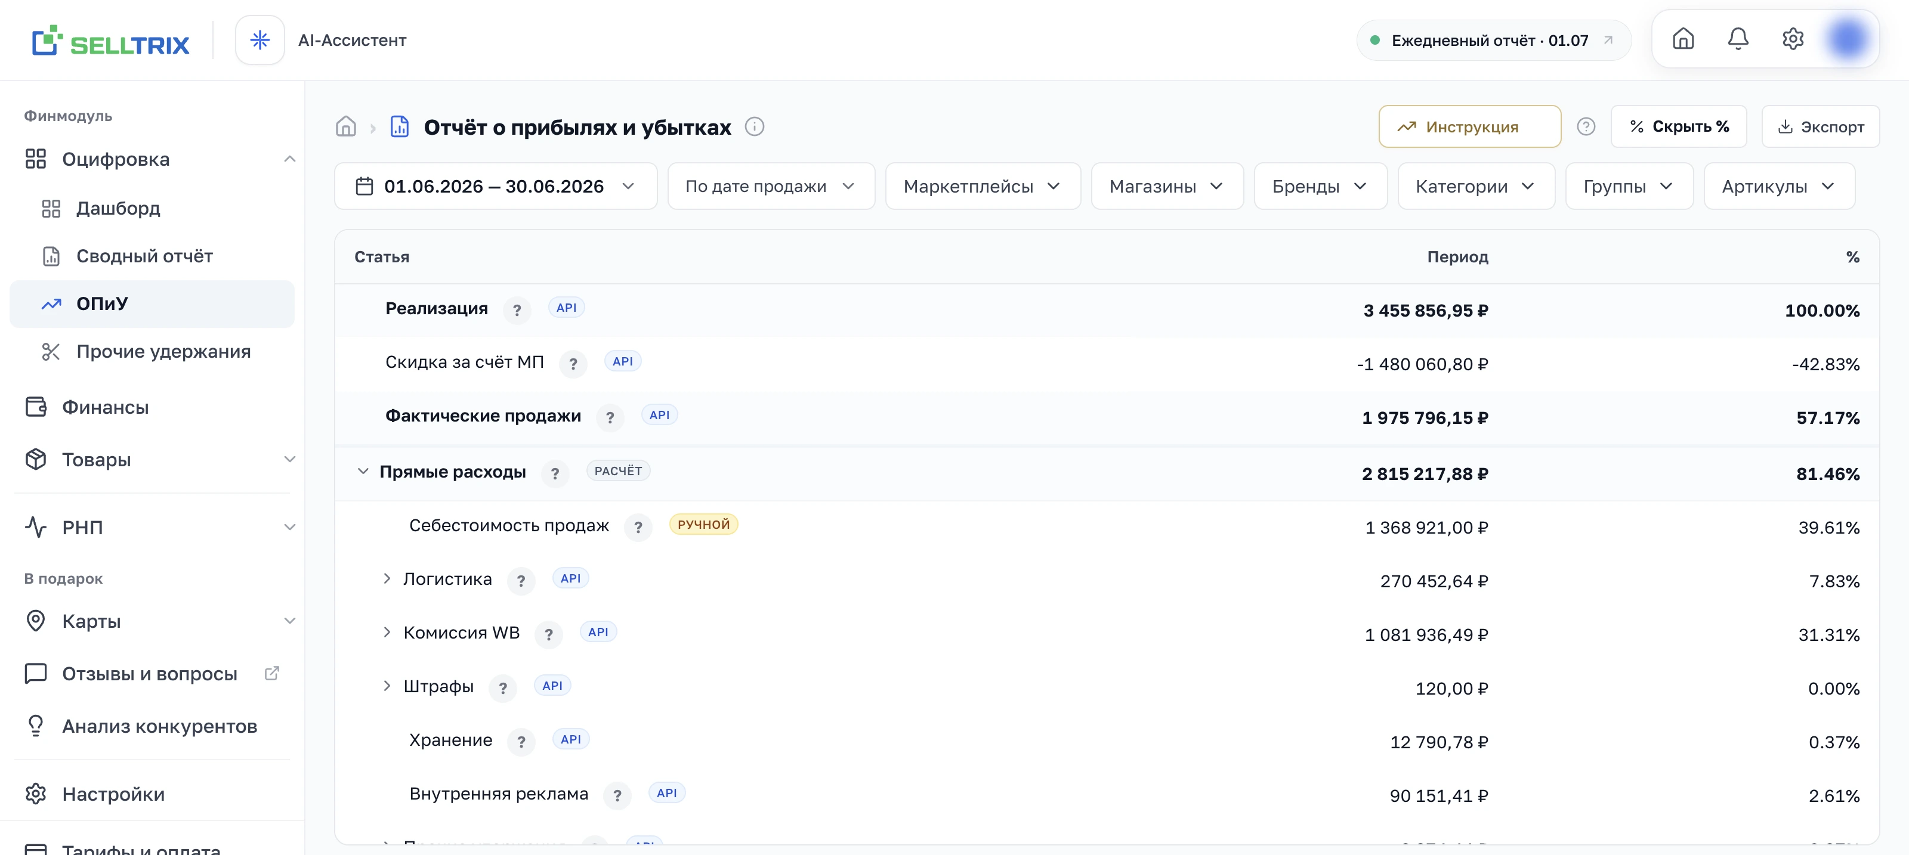Click question mark next to Логистика

[x=521, y=581]
